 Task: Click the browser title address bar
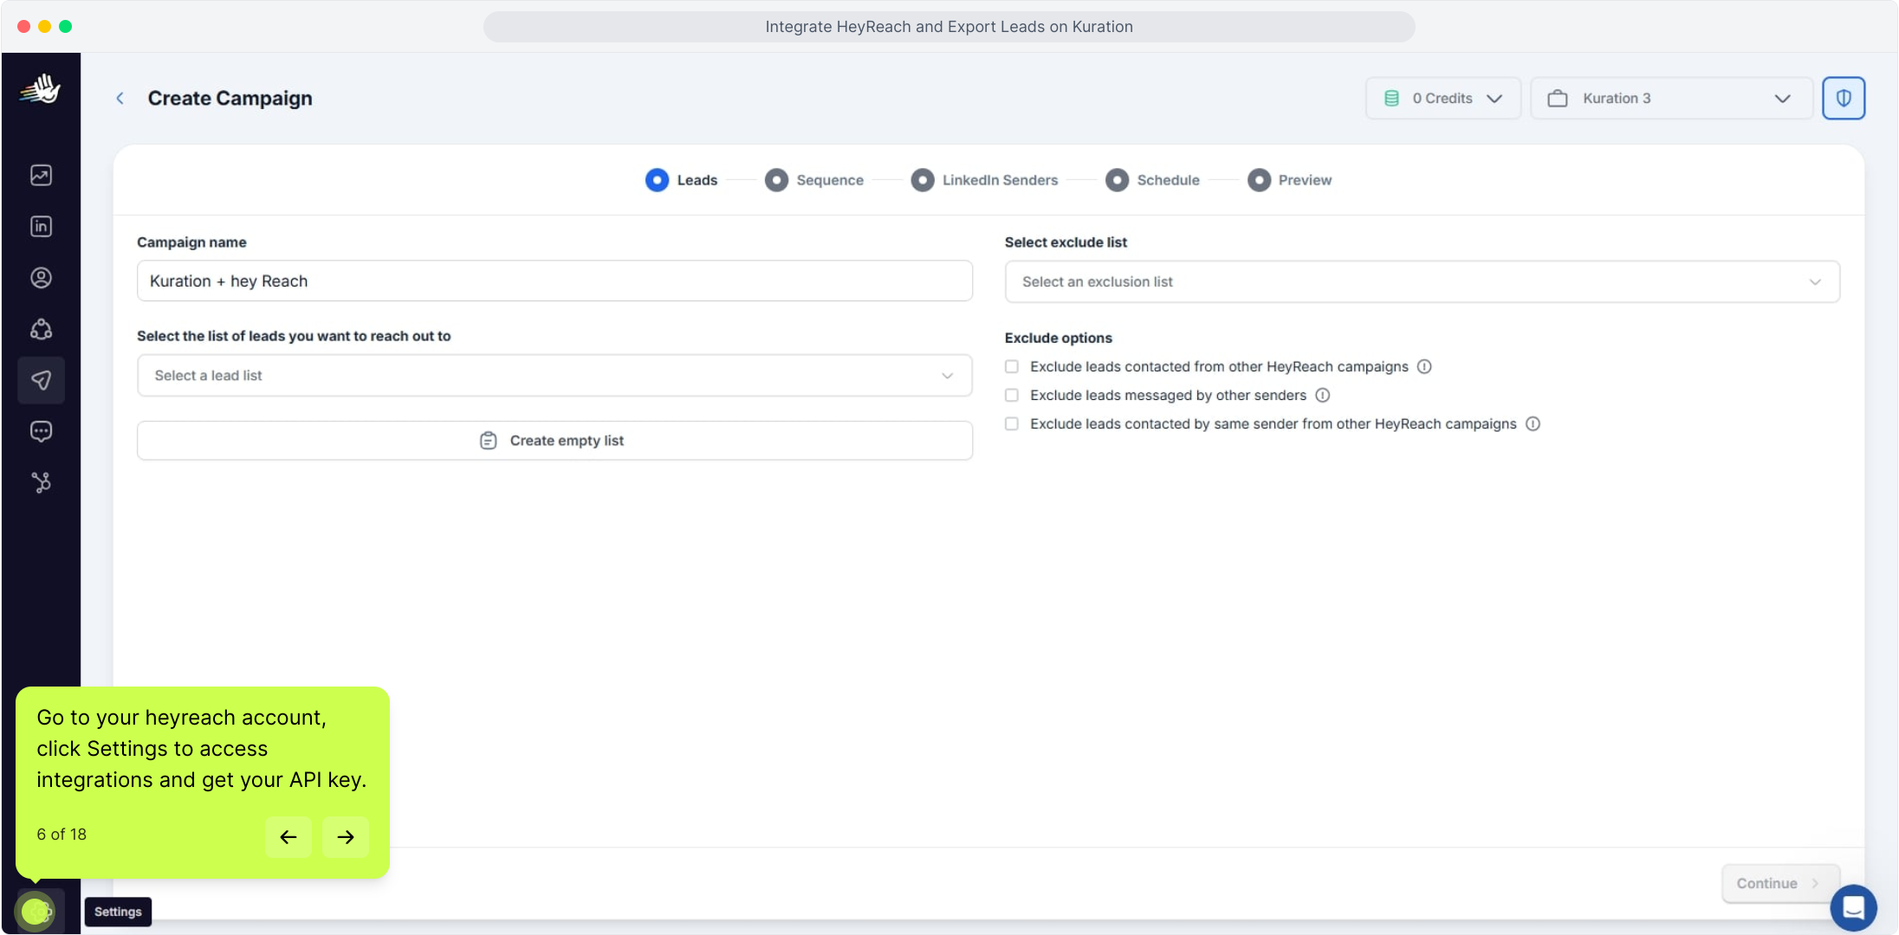(x=949, y=27)
